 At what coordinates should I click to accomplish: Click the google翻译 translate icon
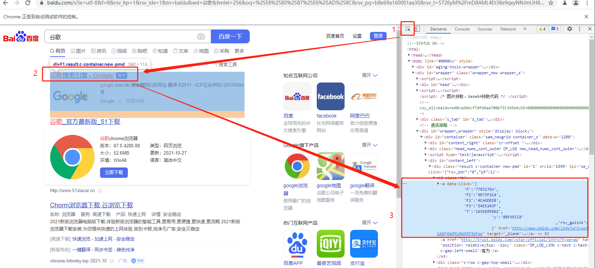point(364,166)
